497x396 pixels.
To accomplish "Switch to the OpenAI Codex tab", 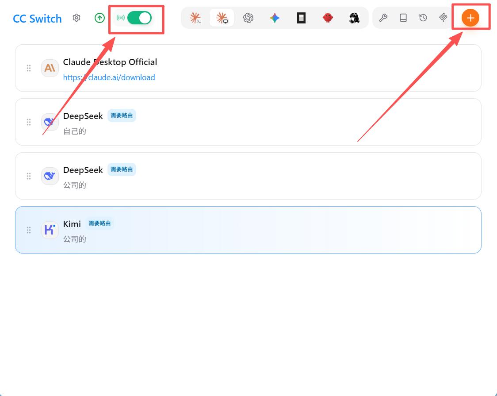I will pos(248,18).
